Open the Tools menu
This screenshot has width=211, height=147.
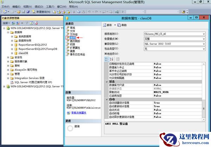click(x=50, y=7)
